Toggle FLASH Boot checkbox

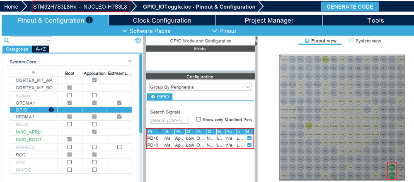(70, 95)
